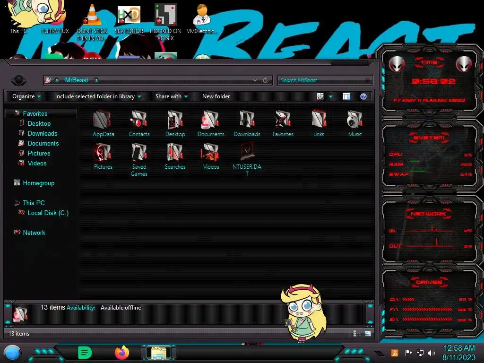Screen dimensions: 484x363
Task: Open Include selected folder in library dropdown
Action: 98,96
